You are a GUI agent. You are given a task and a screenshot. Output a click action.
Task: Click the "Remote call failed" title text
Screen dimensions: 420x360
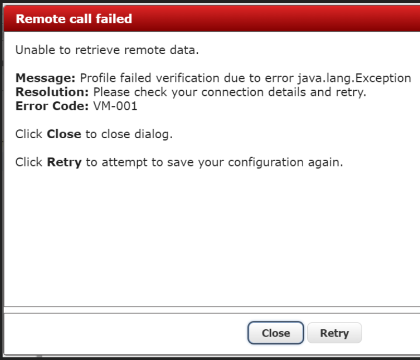(74, 19)
